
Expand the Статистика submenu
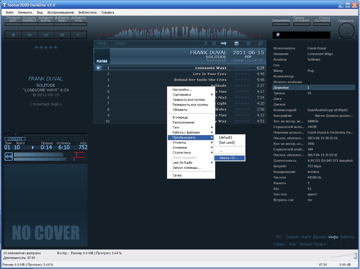tap(191, 153)
